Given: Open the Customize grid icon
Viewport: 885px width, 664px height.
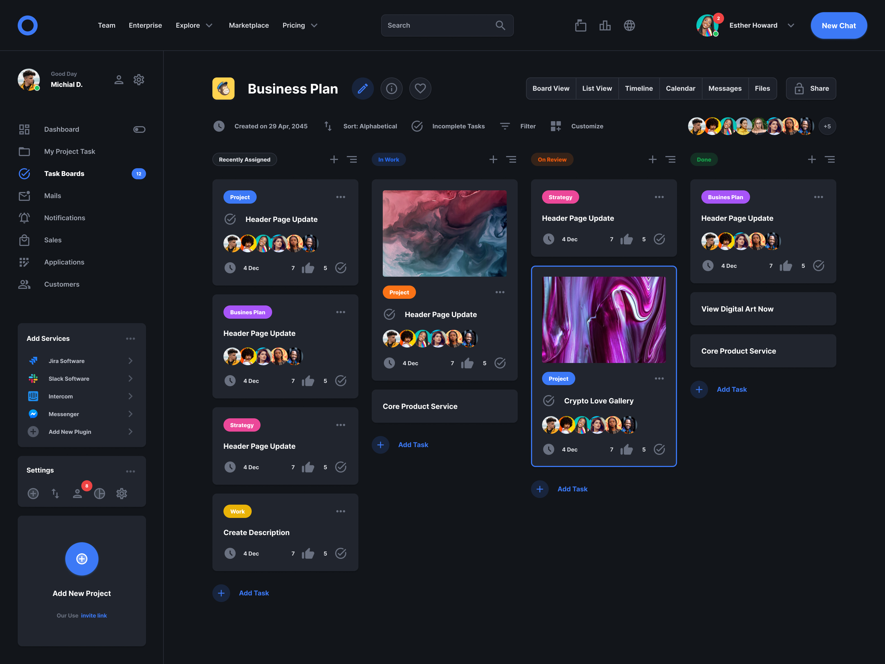Looking at the screenshot, I should [556, 126].
